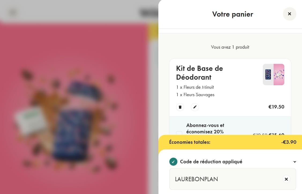Click the -€3.90 savings amount
302x194 pixels.
(289, 142)
